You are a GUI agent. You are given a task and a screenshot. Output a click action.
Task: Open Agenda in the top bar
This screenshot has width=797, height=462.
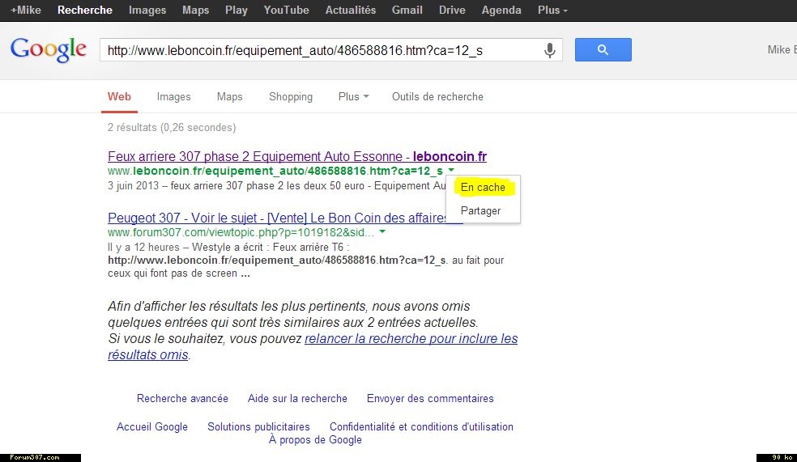[x=501, y=11]
